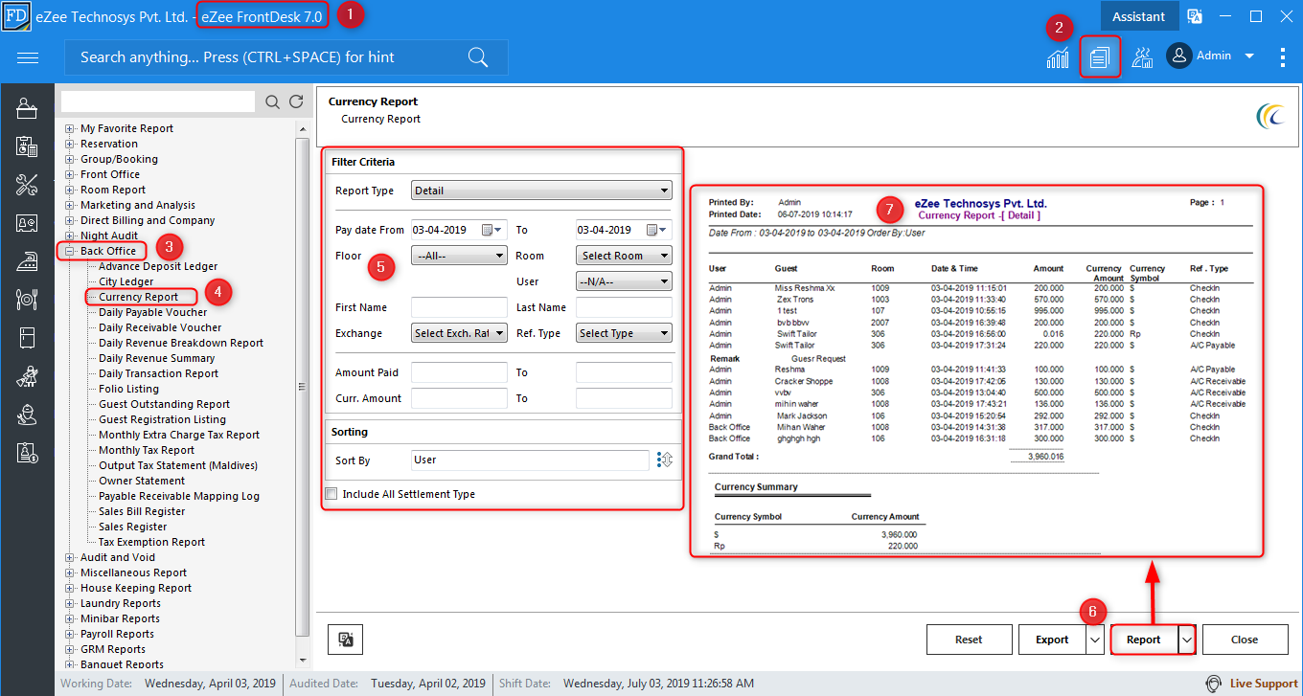Open the Floor dropdown
The height and width of the screenshot is (696, 1303).
pos(459,256)
